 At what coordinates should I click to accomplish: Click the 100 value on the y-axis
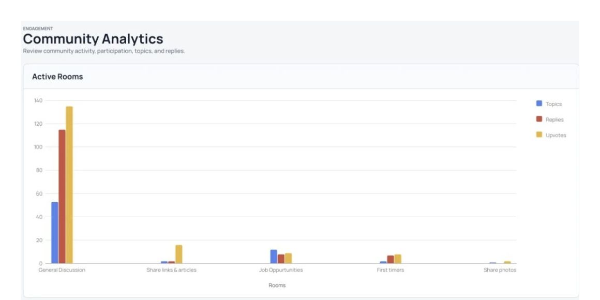(38, 147)
